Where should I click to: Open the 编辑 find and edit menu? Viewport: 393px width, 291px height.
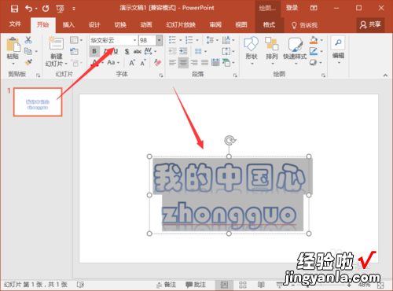(338, 50)
